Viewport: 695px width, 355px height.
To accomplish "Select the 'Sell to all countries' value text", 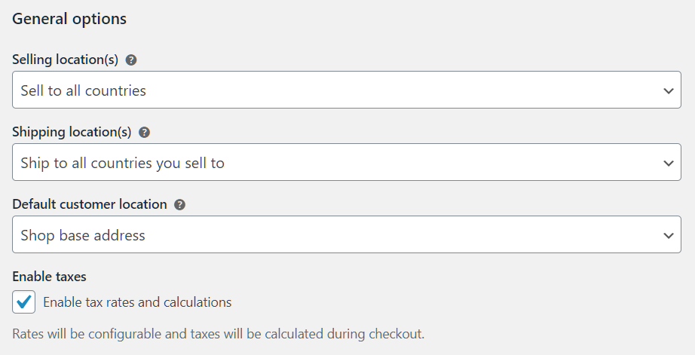I will (x=84, y=90).
